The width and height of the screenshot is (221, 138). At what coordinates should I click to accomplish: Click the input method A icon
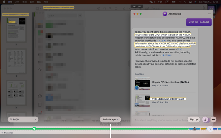point(167,2)
